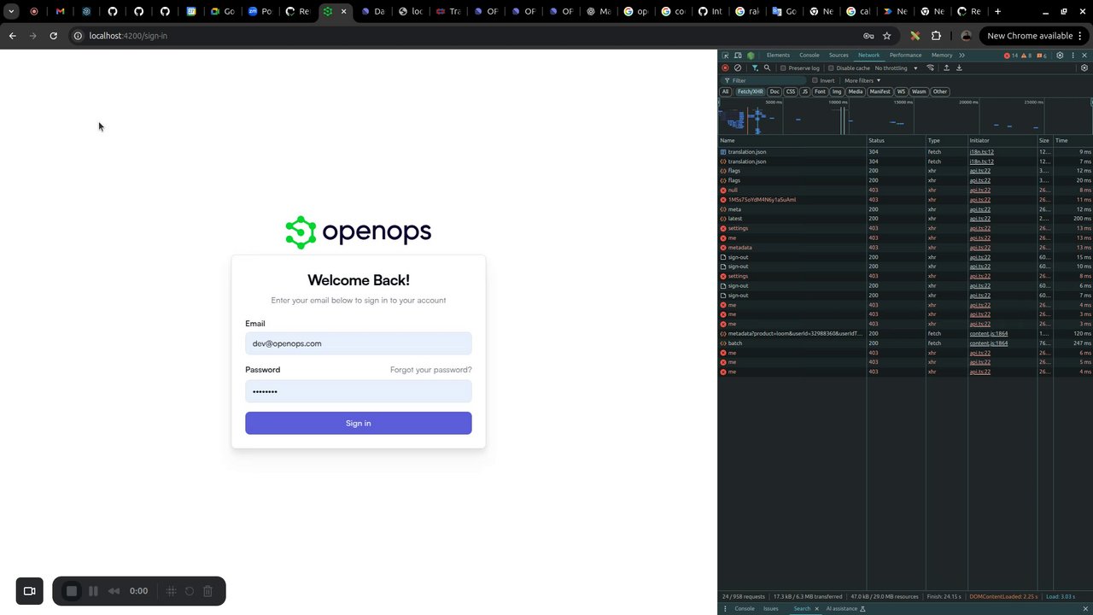Toggle the Doc type filter
This screenshot has width=1093, height=615.
[x=774, y=91]
